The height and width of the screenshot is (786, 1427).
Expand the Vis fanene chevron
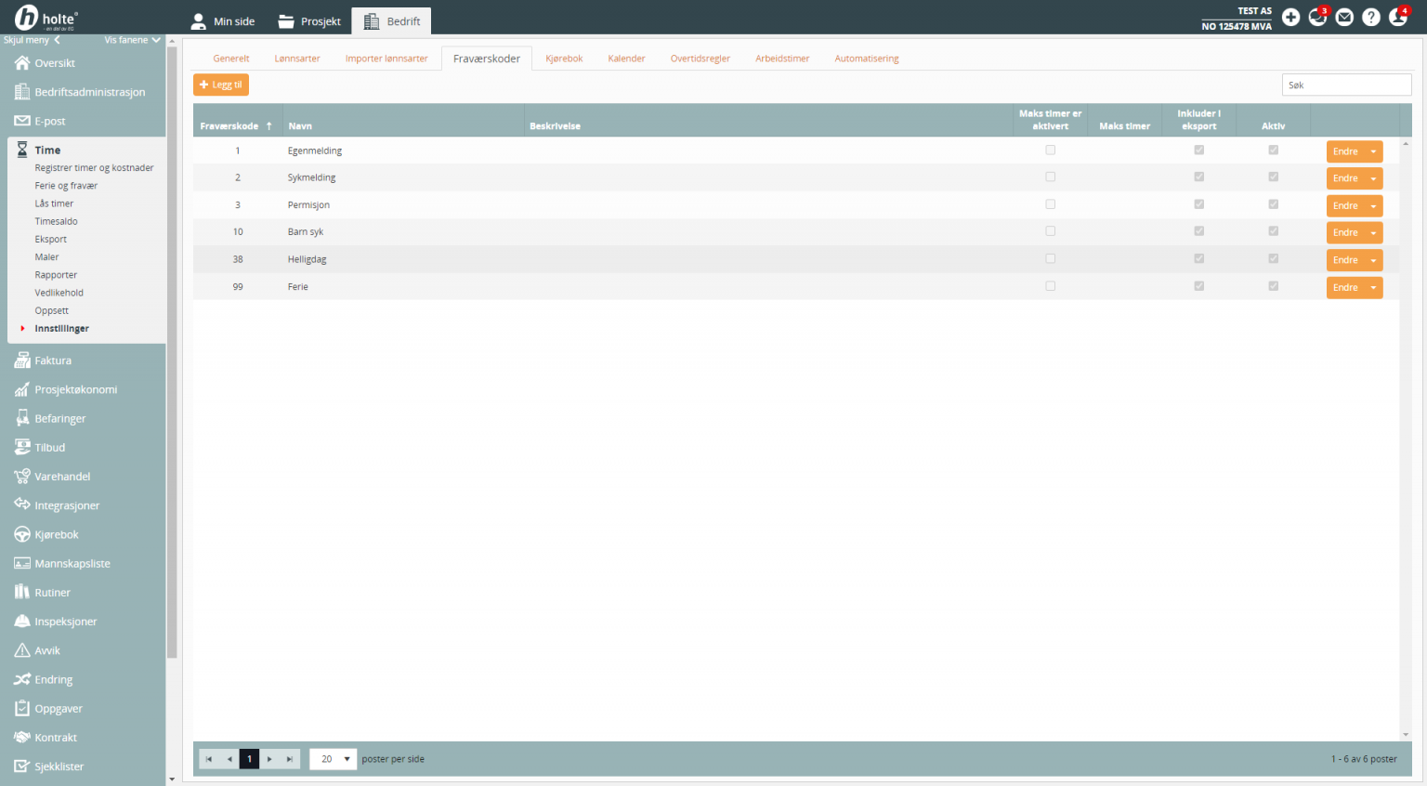(x=156, y=40)
